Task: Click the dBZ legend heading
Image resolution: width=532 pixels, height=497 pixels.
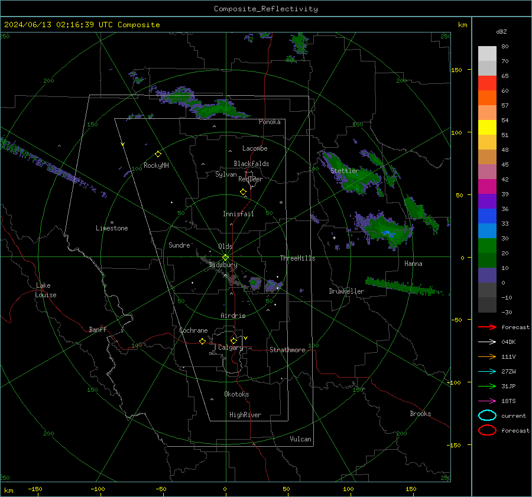Action: [501, 32]
